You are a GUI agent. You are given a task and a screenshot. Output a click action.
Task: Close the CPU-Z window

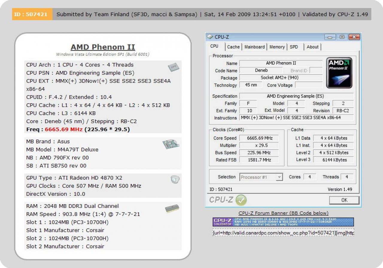(354, 37)
